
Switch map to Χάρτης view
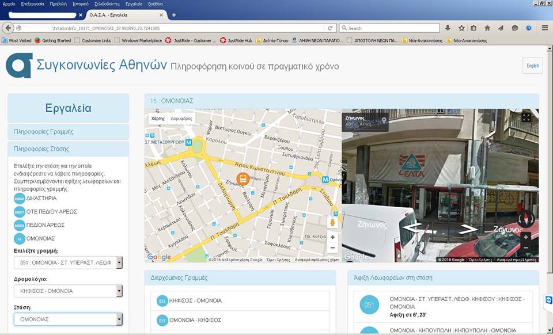(157, 118)
